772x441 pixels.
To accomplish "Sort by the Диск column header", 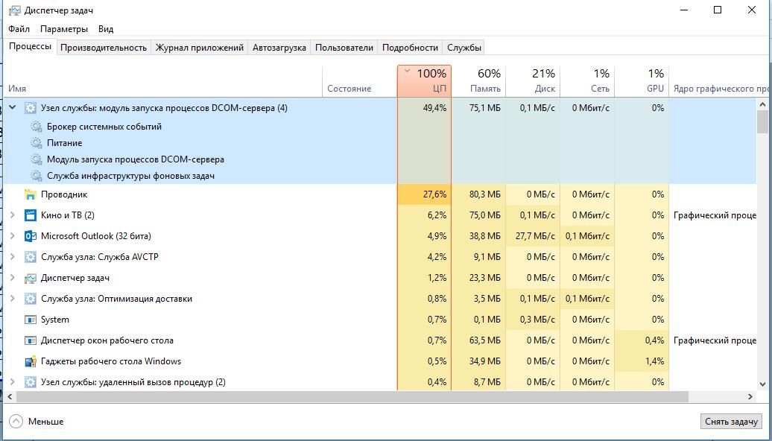I will (534, 82).
